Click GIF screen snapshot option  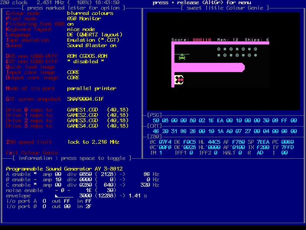pyautogui.click(x=33, y=99)
